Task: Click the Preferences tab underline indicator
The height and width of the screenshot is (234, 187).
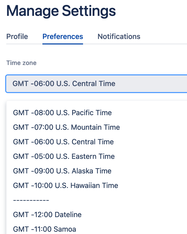Action: point(63,44)
